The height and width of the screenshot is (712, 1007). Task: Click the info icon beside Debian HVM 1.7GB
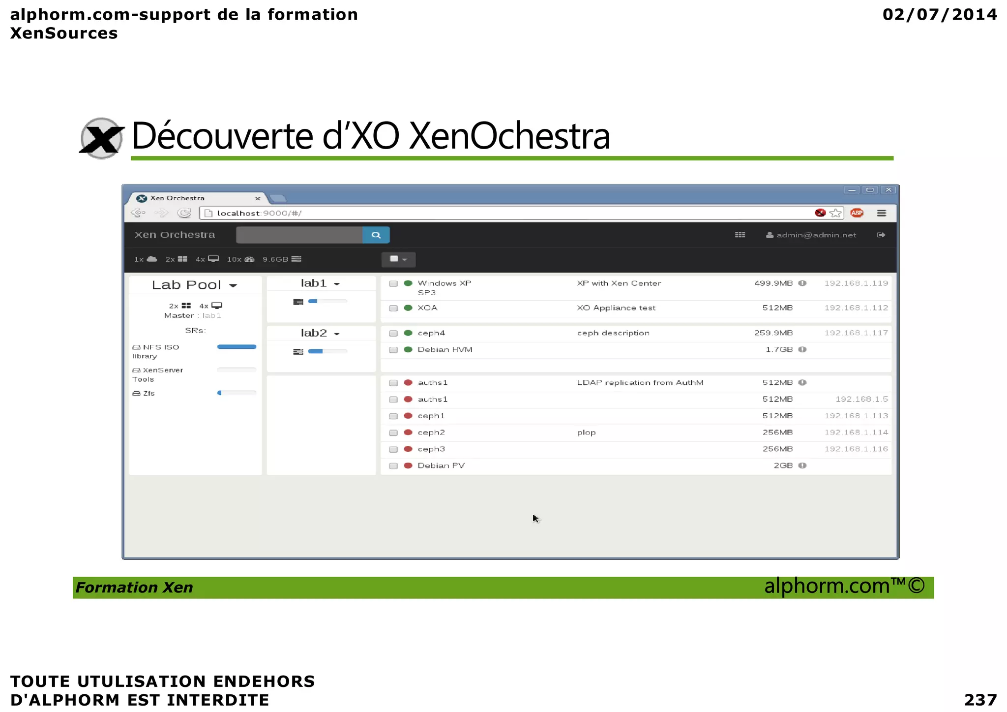[x=802, y=350]
